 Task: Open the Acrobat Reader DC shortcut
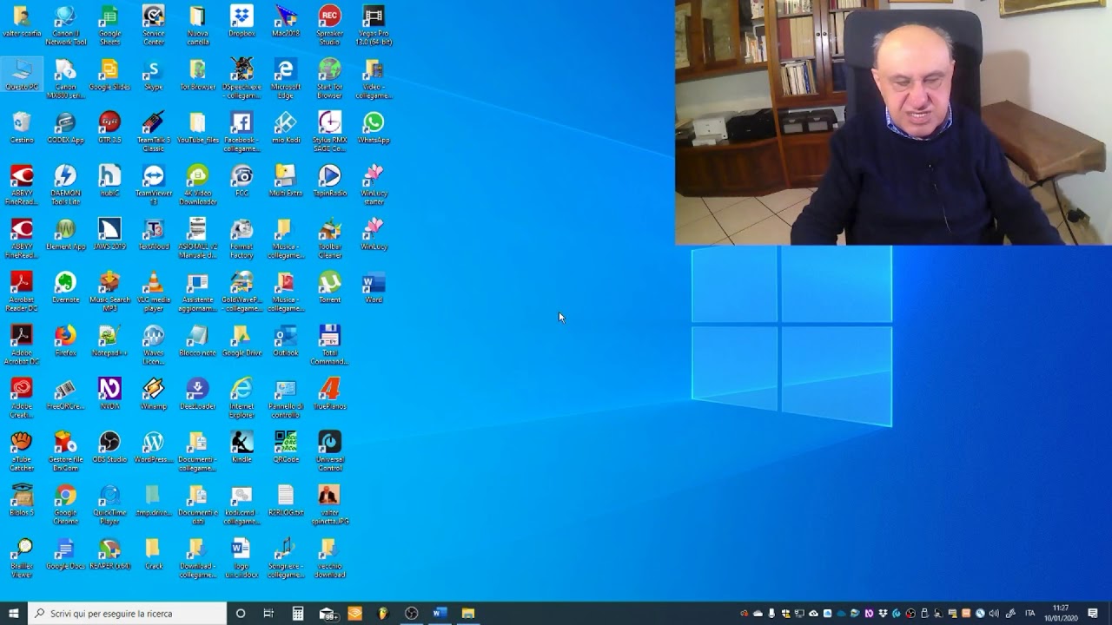[22, 291]
